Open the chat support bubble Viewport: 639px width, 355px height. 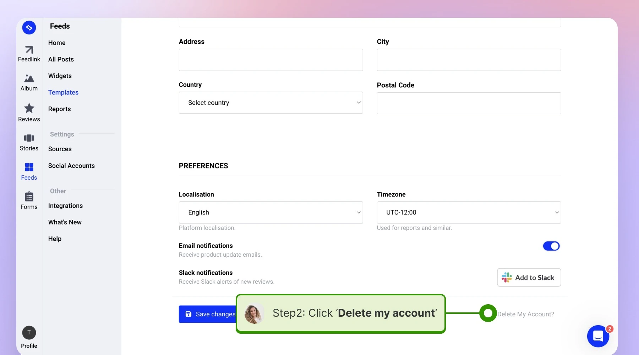(x=598, y=336)
